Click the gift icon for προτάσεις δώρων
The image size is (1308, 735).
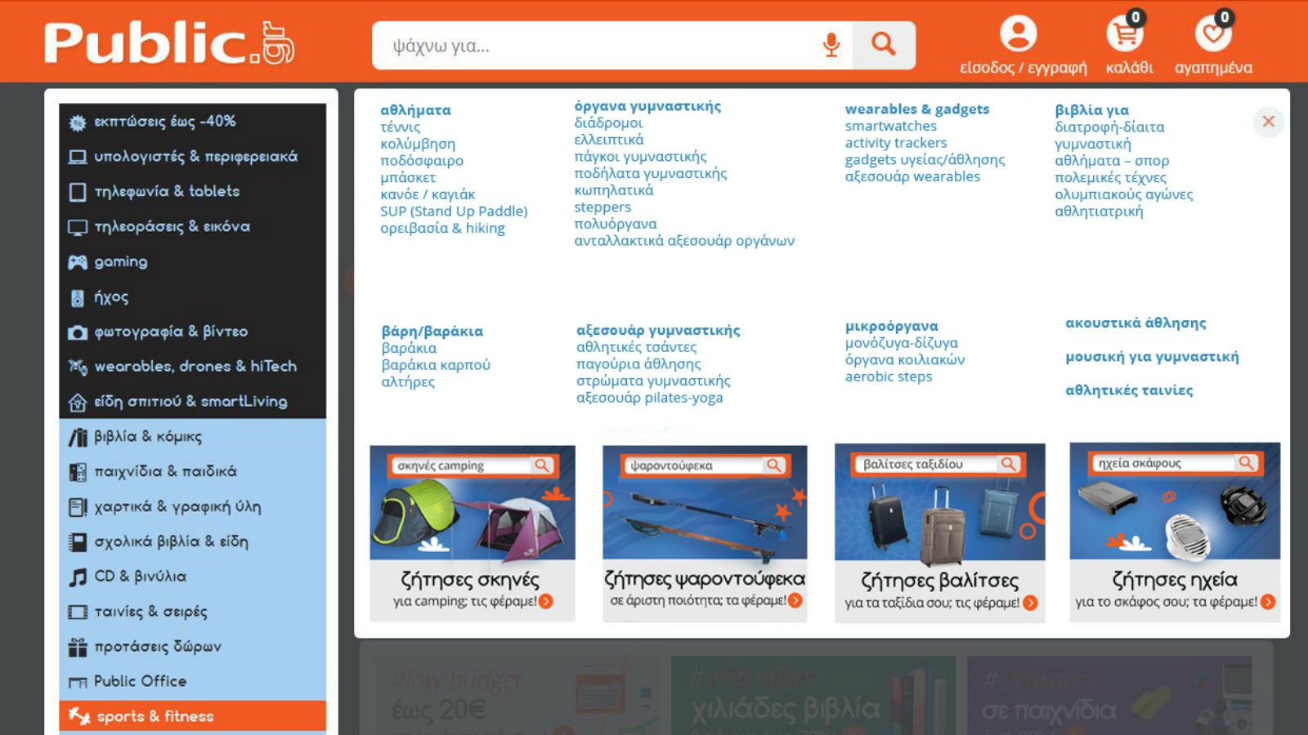pos(78,648)
